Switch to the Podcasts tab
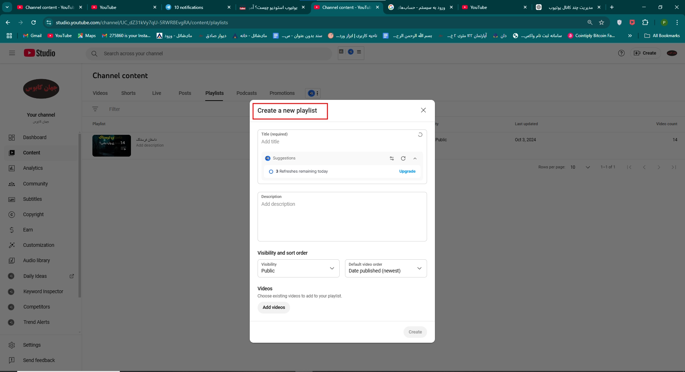This screenshot has width=685, height=372. click(x=247, y=93)
